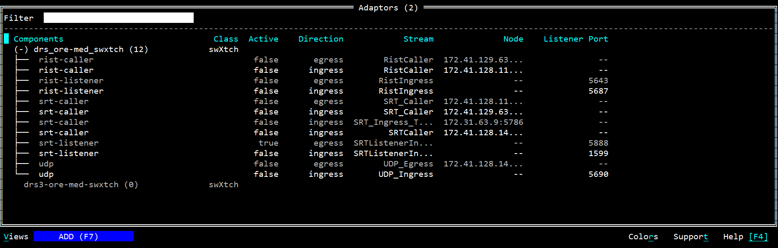Expand the drs3-ore-med-swxtch adaptor
Viewport: 778px width, 248px height.
point(80,184)
